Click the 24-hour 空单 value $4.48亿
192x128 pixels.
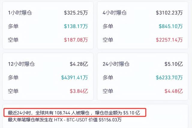coord(174,91)
